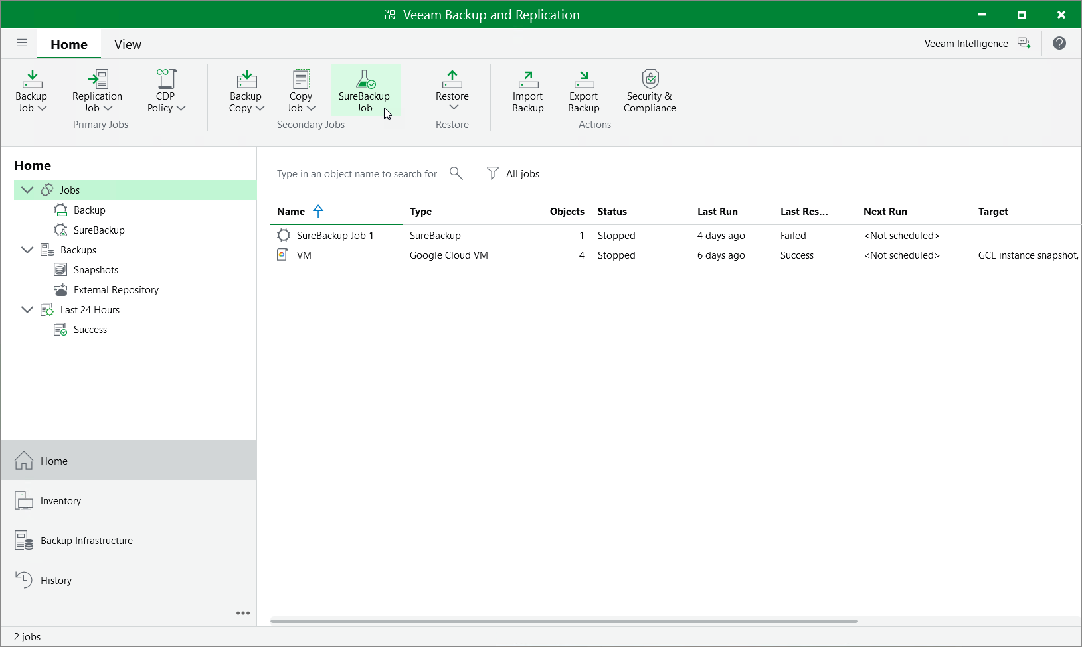Switch to the View tab
The height and width of the screenshot is (647, 1082).
coord(127,44)
